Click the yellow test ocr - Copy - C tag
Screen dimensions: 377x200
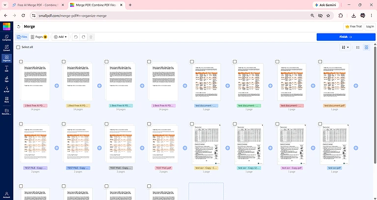tap(206, 168)
